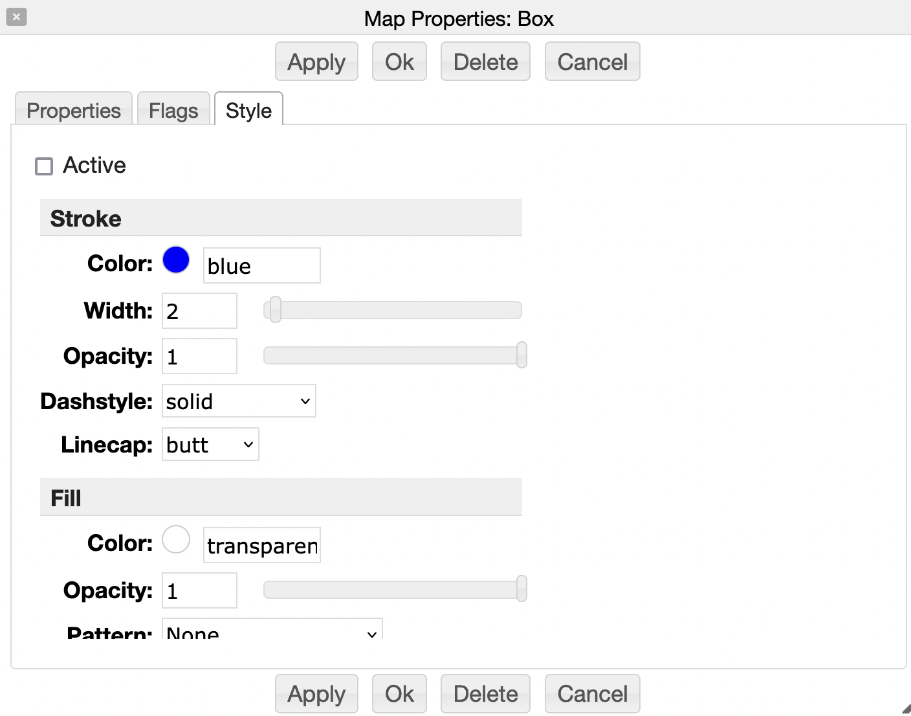The height and width of the screenshot is (716, 911).
Task: Click the stroke color text field
Action: [262, 266]
